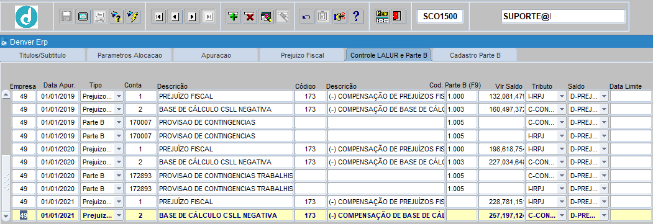Click the exit door icon
Viewport: 653px width, 224px height.
398,17
